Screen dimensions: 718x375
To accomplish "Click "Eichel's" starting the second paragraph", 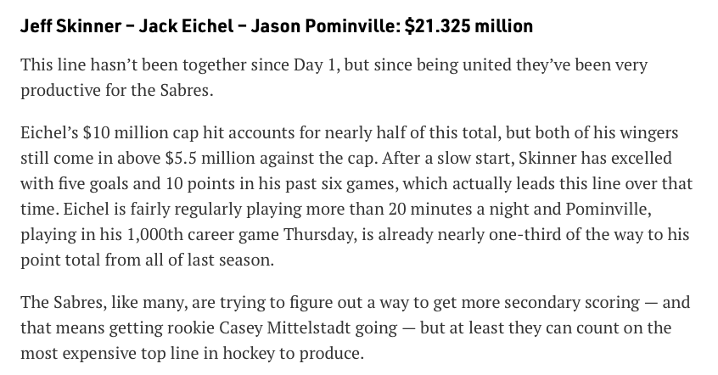I will pyautogui.click(x=49, y=133).
